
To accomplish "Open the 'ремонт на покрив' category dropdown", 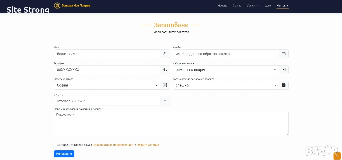I will click(x=226, y=70).
